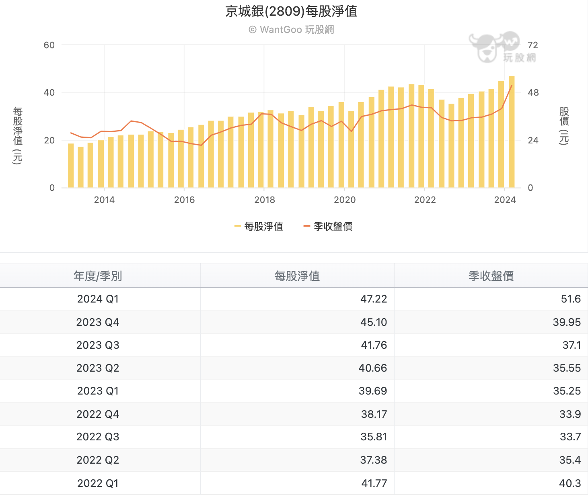This screenshot has width=588, height=495.
Task: Click the 47.22 net value cell
Action: (373, 299)
